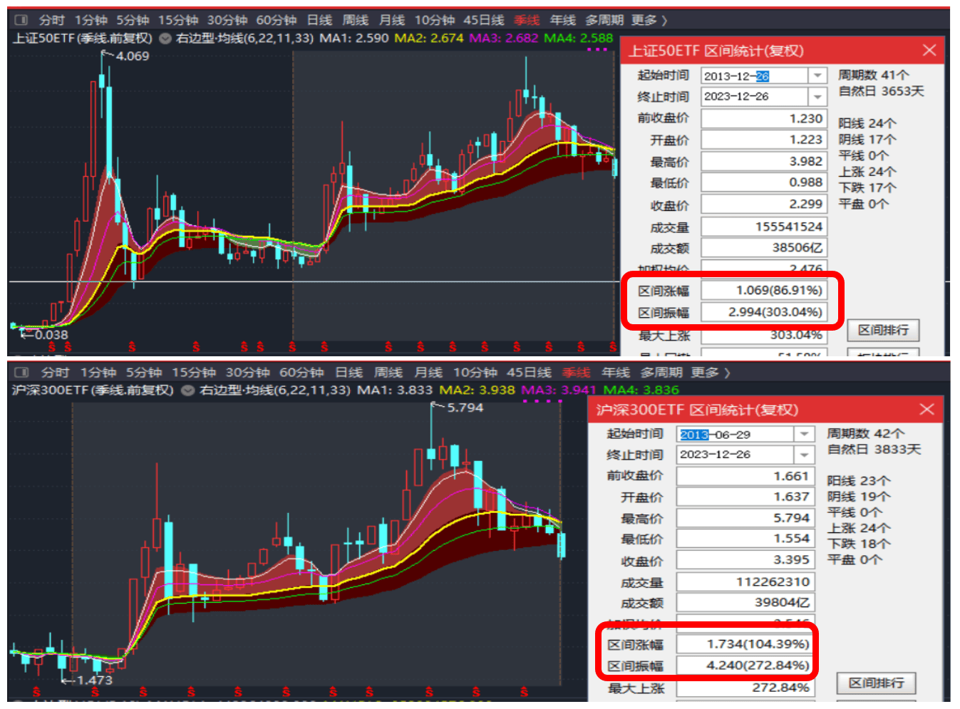The image size is (960, 709).
Task: Open indicator dropdown circle beside 沪深300ETF title
Action: click(187, 390)
